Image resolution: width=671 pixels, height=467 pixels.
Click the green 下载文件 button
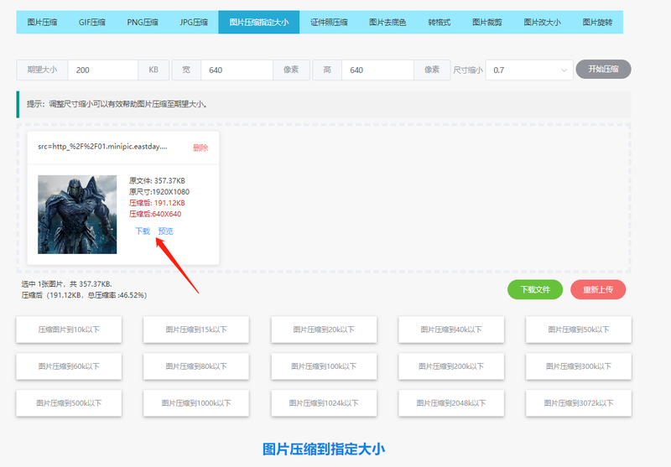[x=535, y=289]
